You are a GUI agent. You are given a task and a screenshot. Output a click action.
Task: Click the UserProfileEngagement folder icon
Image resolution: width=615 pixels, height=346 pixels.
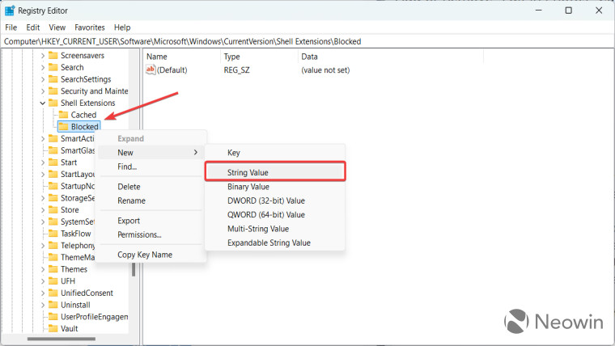[x=53, y=317]
